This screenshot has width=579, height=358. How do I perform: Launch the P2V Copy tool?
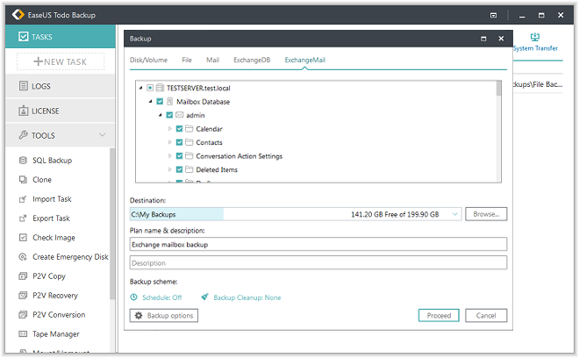48,276
